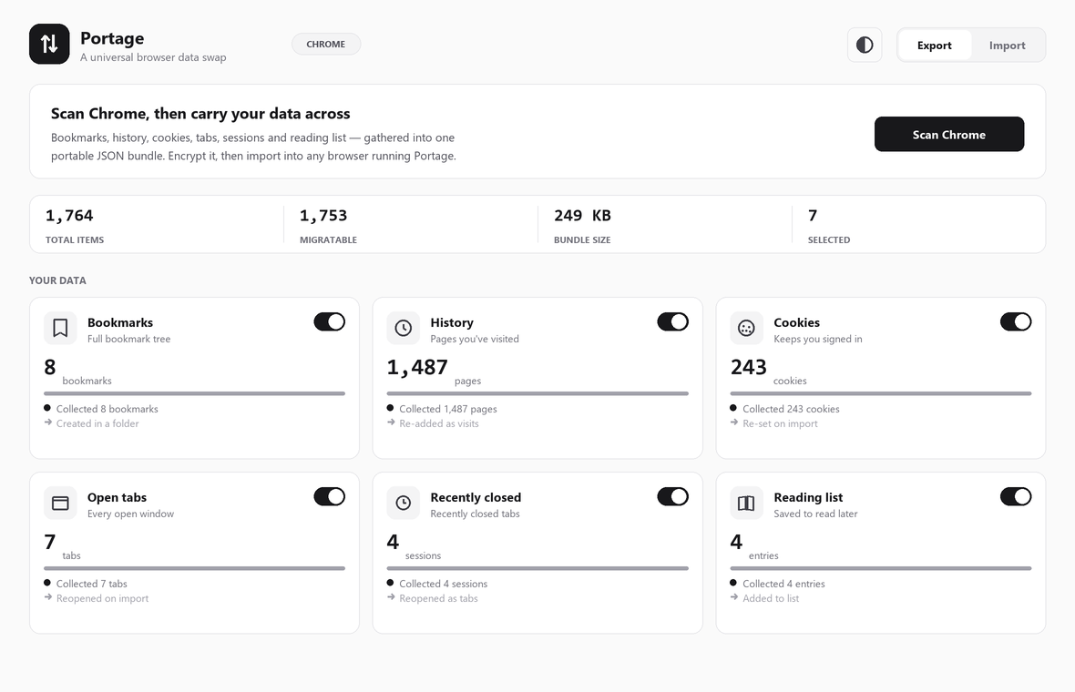
Task: Disable the History toggle switch
Action: point(672,321)
